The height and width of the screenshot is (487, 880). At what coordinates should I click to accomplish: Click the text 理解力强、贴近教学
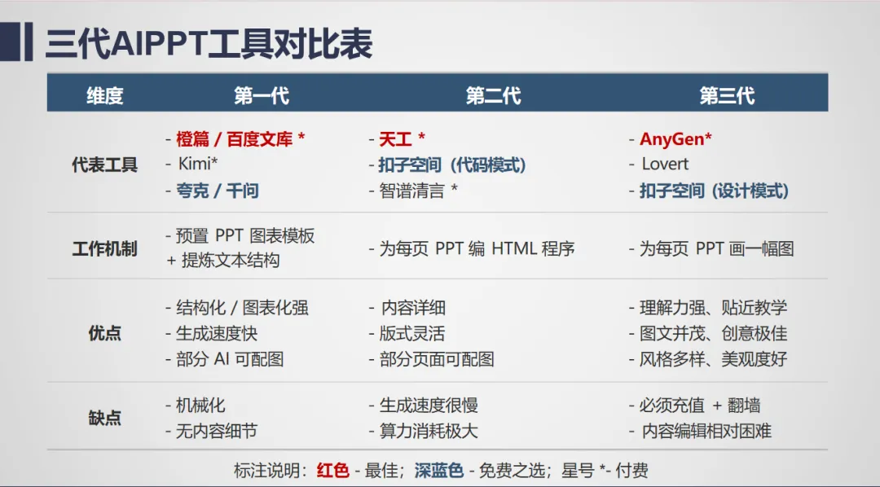[x=713, y=308]
